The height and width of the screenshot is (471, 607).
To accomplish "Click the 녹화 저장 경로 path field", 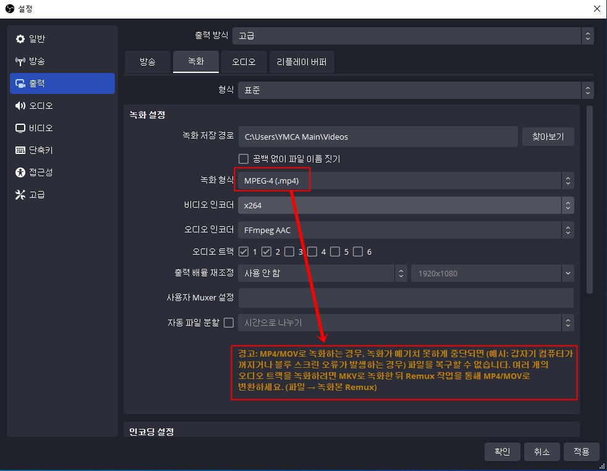I will coord(378,137).
